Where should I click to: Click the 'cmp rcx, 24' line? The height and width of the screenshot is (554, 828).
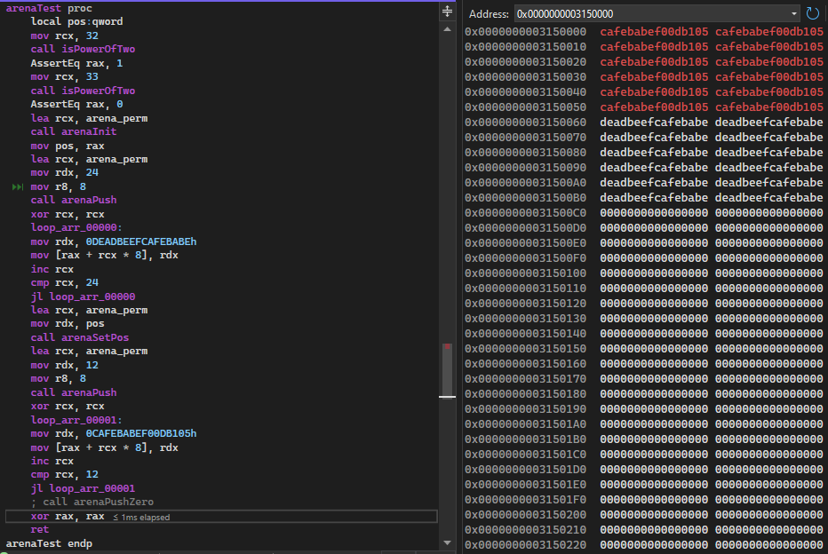(65, 282)
